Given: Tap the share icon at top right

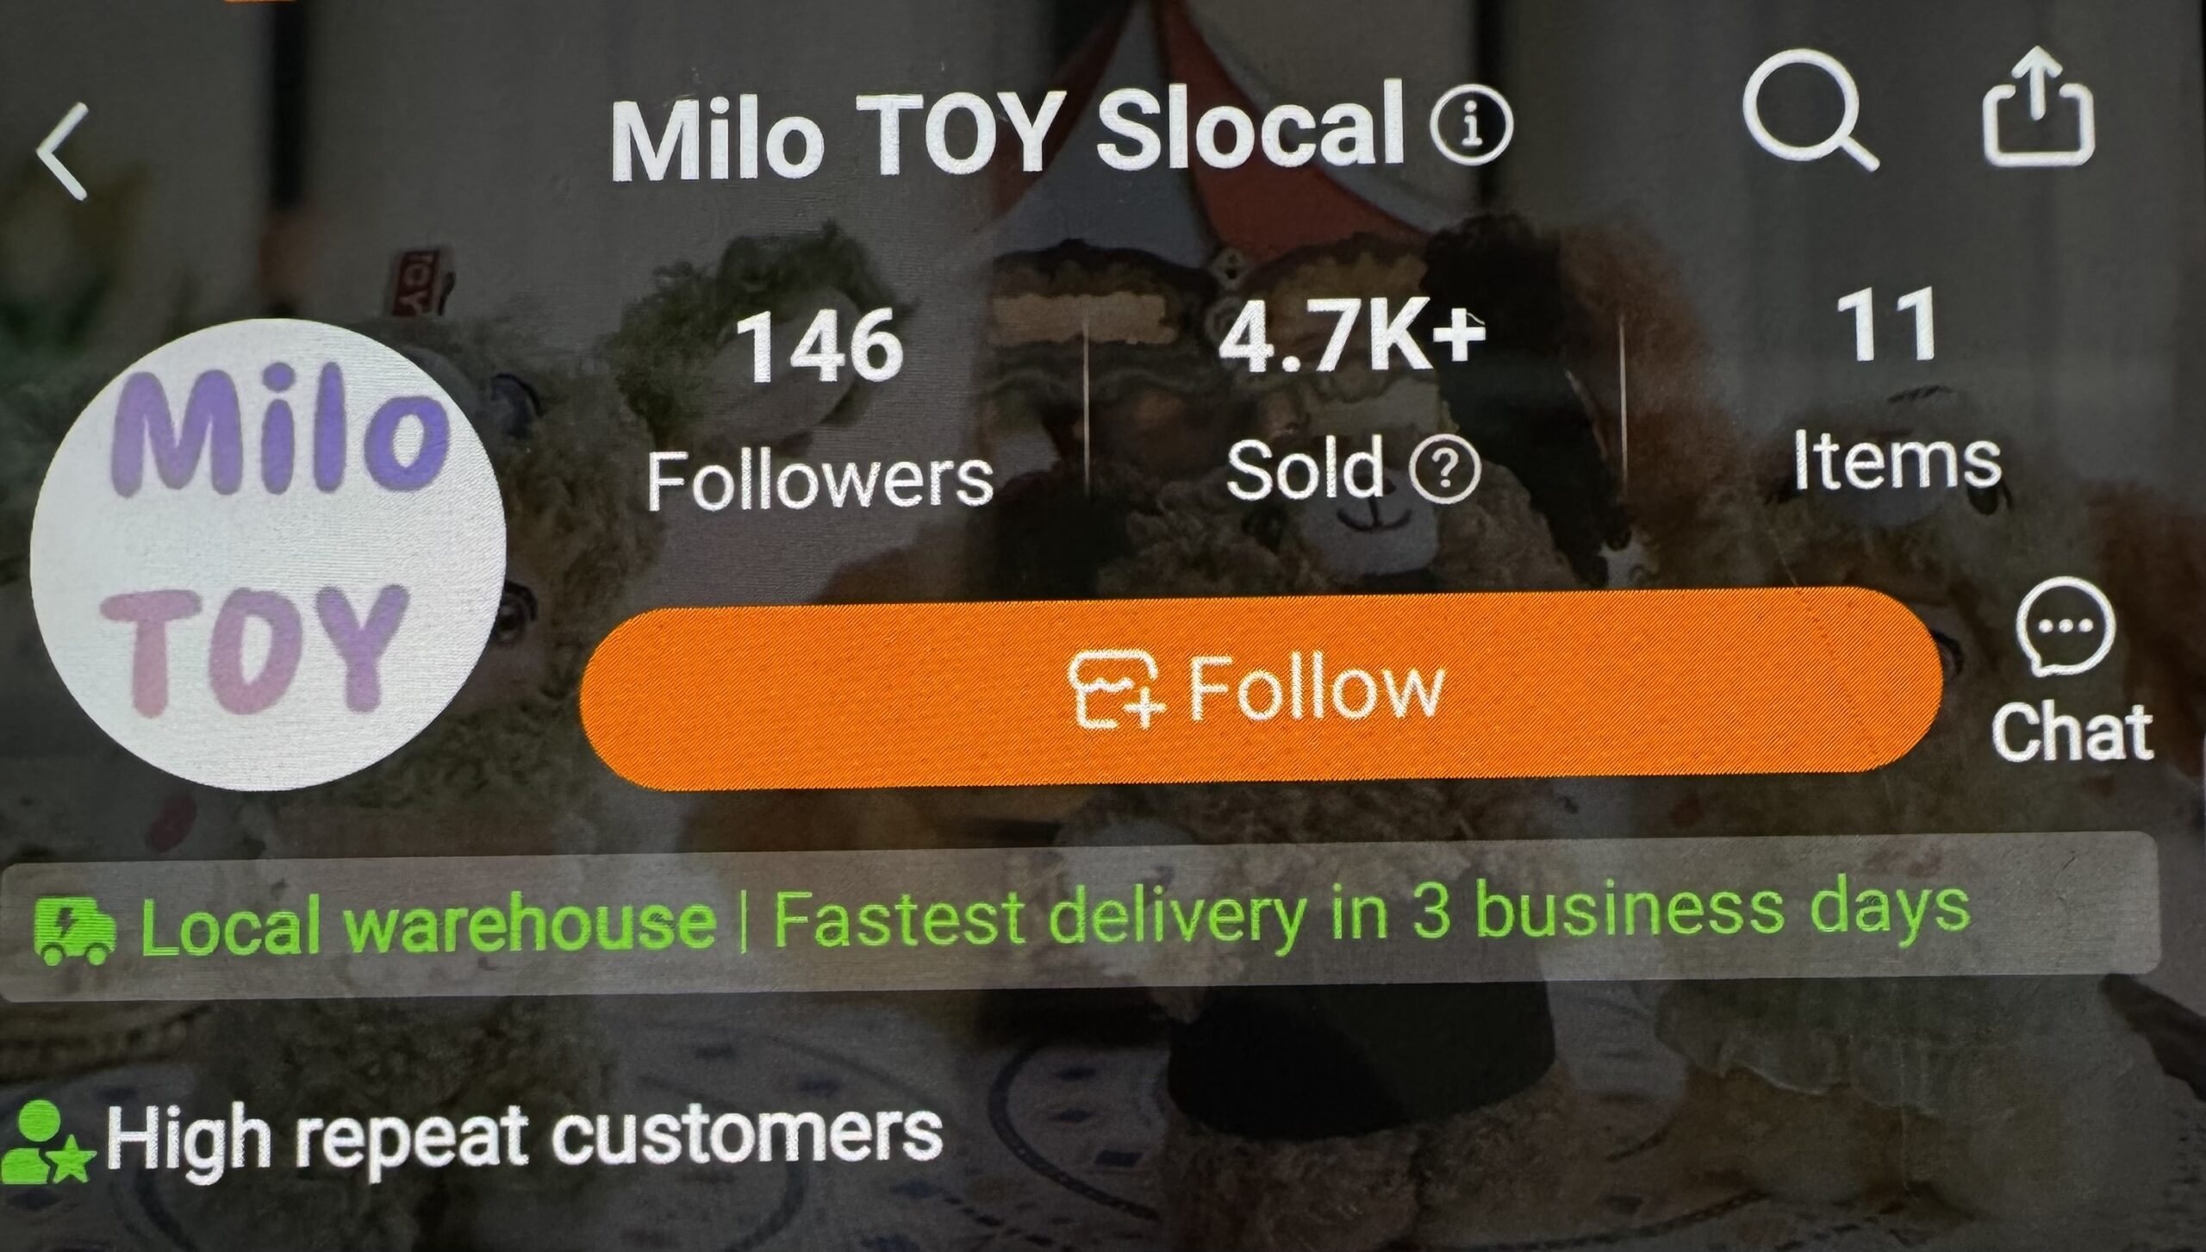Looking at the screenshot, I should 2039,105.
